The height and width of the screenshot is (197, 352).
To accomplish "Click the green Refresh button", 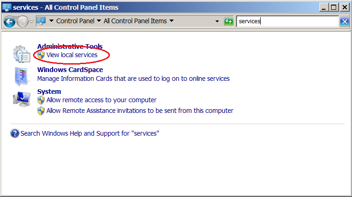I will click(x=228, y=21).
